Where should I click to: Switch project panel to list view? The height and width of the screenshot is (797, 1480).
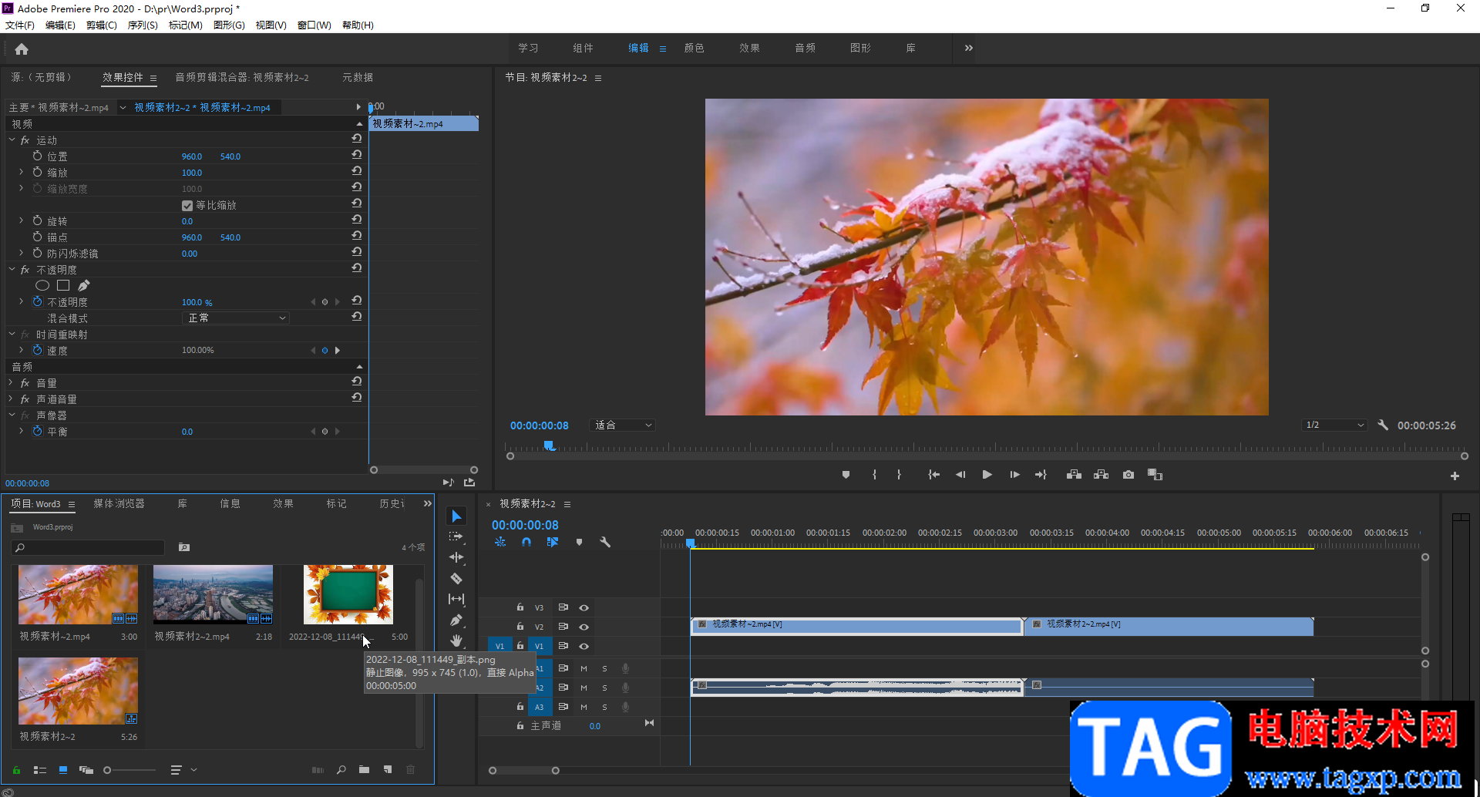[39, 769]
